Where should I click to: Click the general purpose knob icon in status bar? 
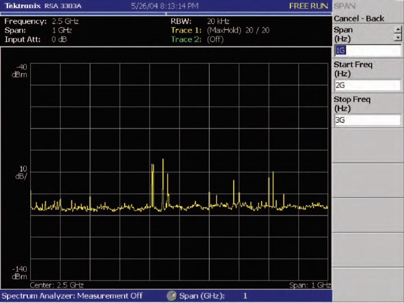[172, 296]
